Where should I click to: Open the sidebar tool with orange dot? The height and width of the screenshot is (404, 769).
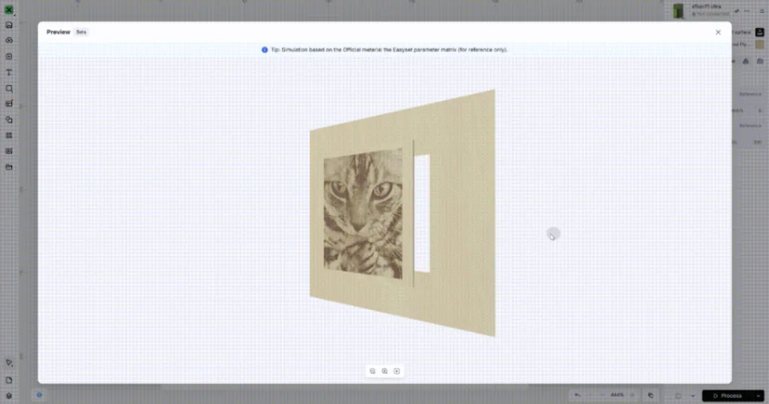pos(9,104)
